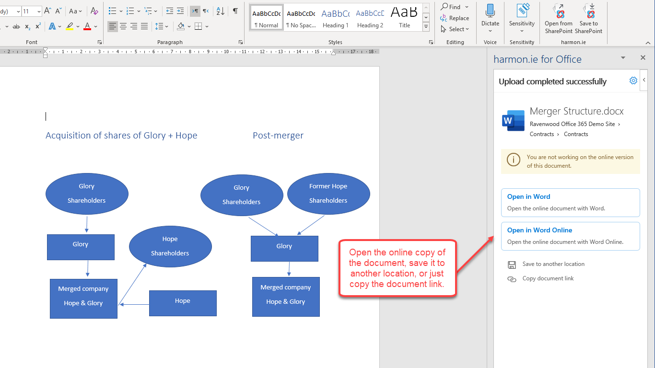The height and width of the screenshot is (368, 655).
Task: Click Open in Word Online button
Action: point(571,236)
